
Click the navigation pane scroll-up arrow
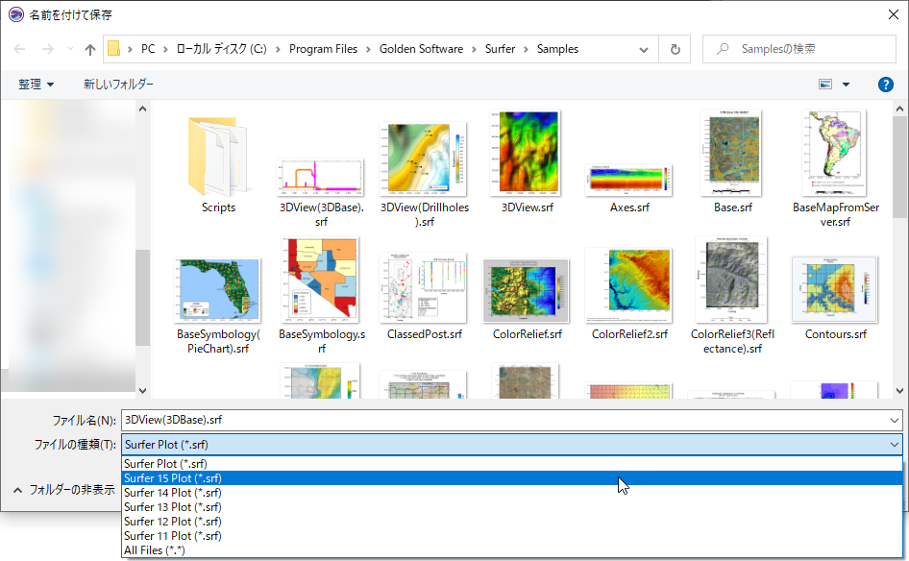(142, 109)
